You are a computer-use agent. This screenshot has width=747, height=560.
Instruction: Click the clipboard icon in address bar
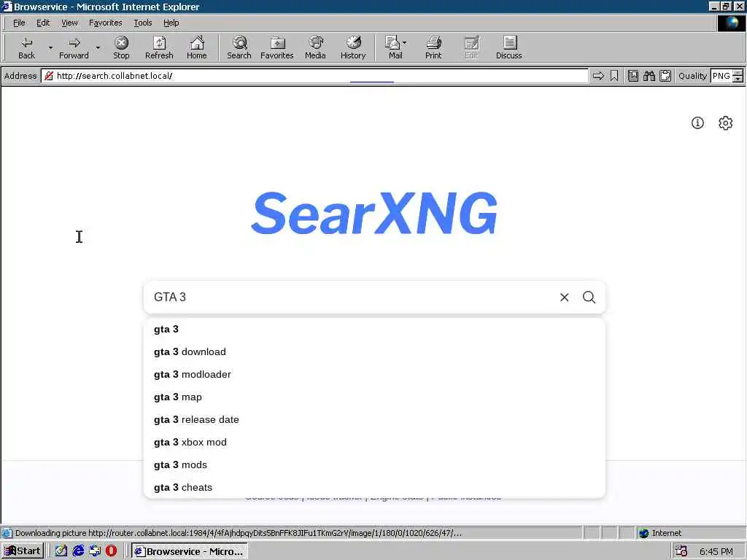tap(665, 76)
